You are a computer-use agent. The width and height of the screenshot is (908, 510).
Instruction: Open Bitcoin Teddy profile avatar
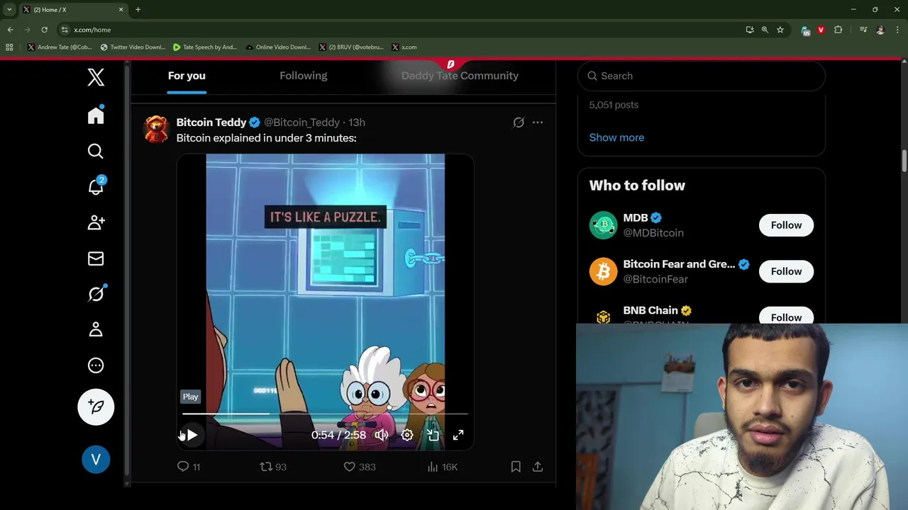(156, 129)
